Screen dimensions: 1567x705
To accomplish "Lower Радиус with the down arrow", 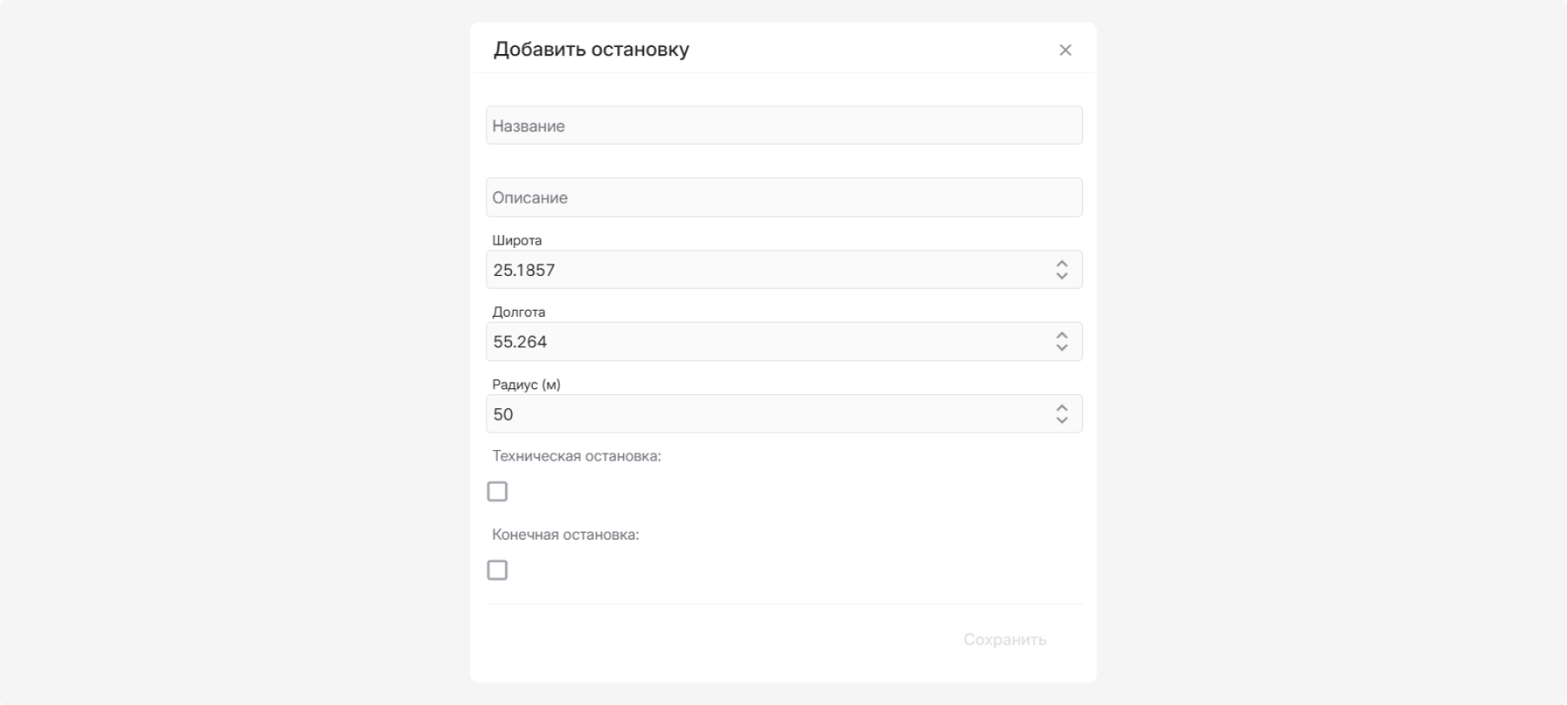I will 1062,420.
